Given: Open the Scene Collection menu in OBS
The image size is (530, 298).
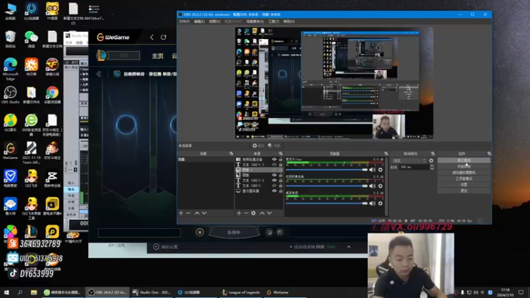Looking at the screenshot, I should 255,22.
